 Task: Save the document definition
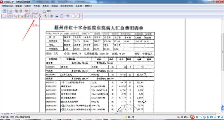point(5,11)
